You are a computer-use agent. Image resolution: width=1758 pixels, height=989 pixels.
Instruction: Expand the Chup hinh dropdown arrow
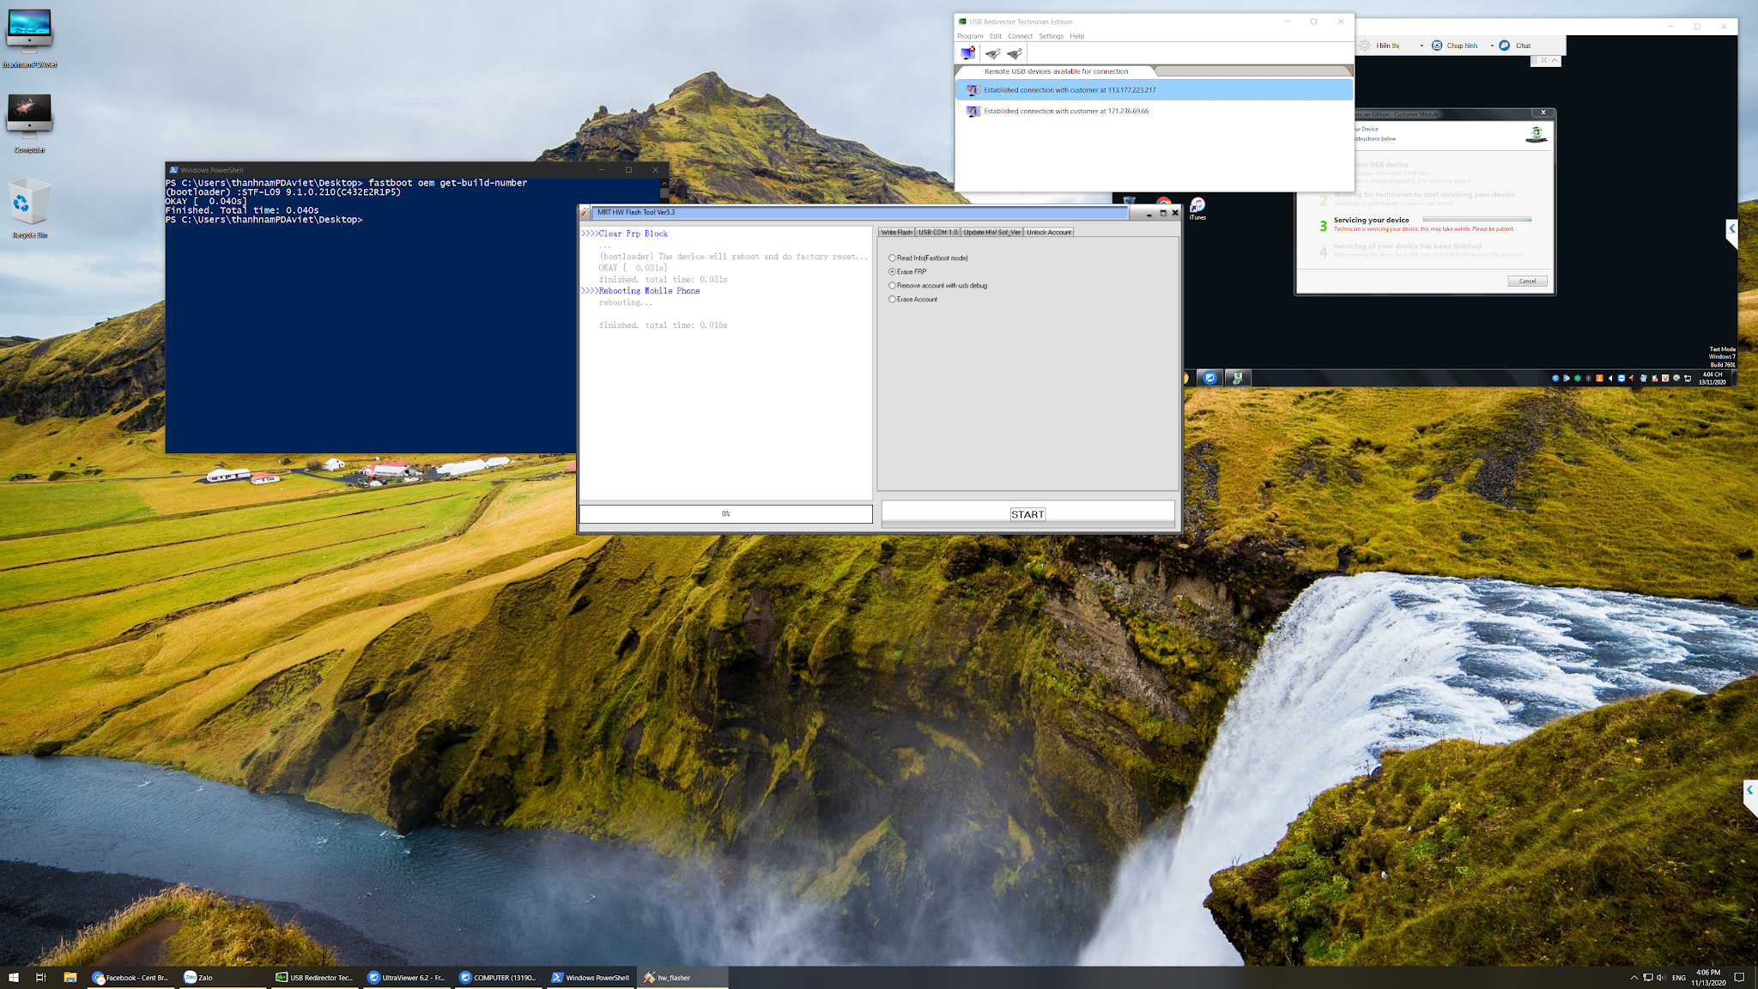pos(1492,46)
